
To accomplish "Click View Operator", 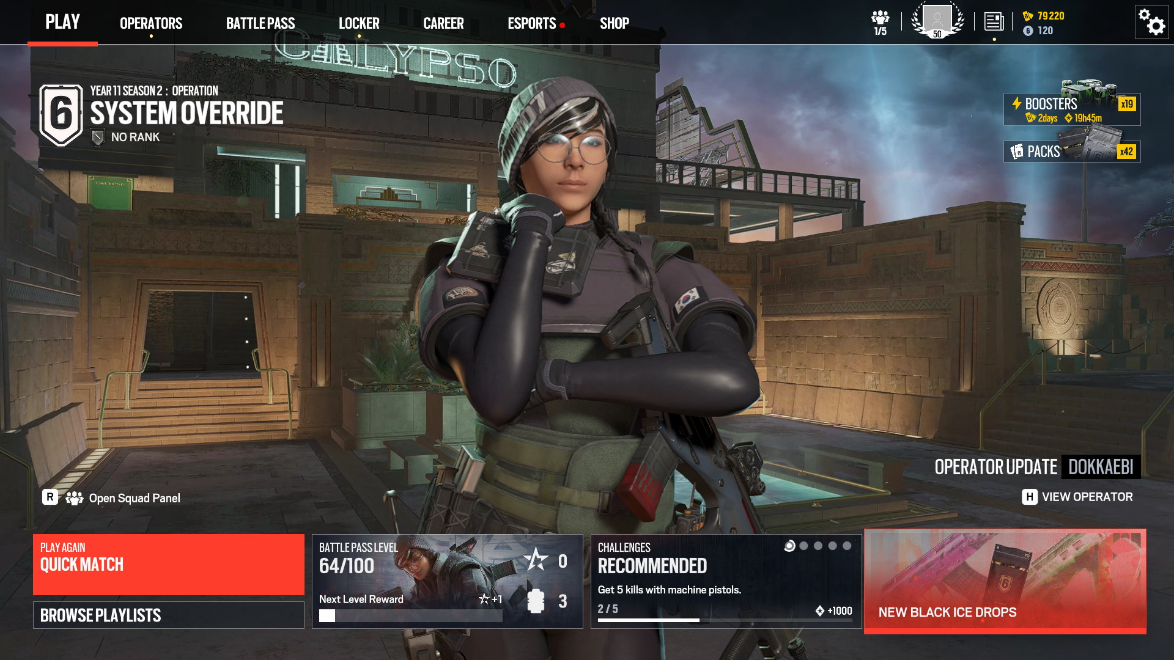I will [x=1087, y=497].
